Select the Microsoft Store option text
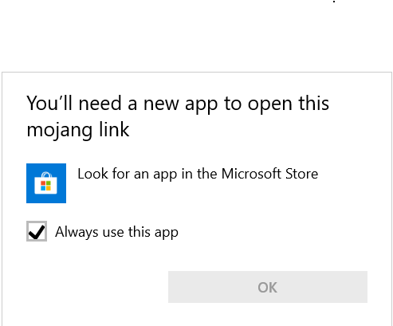The width and height of the screenshot is (393, 326). (x=198, y=175)
